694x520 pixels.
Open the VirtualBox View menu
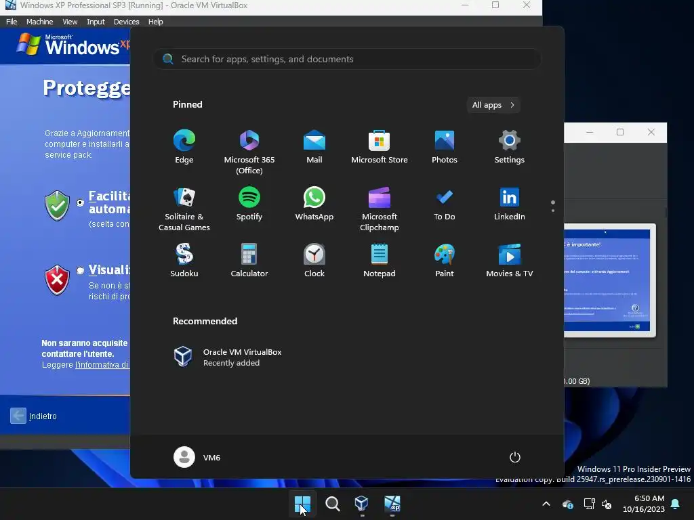click(x=70, y=22)
